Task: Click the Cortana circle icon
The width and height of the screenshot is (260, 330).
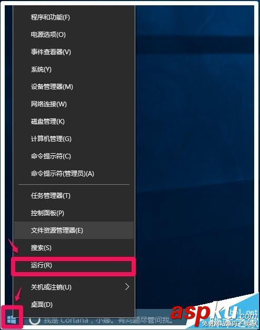Action: click(35, 321)
